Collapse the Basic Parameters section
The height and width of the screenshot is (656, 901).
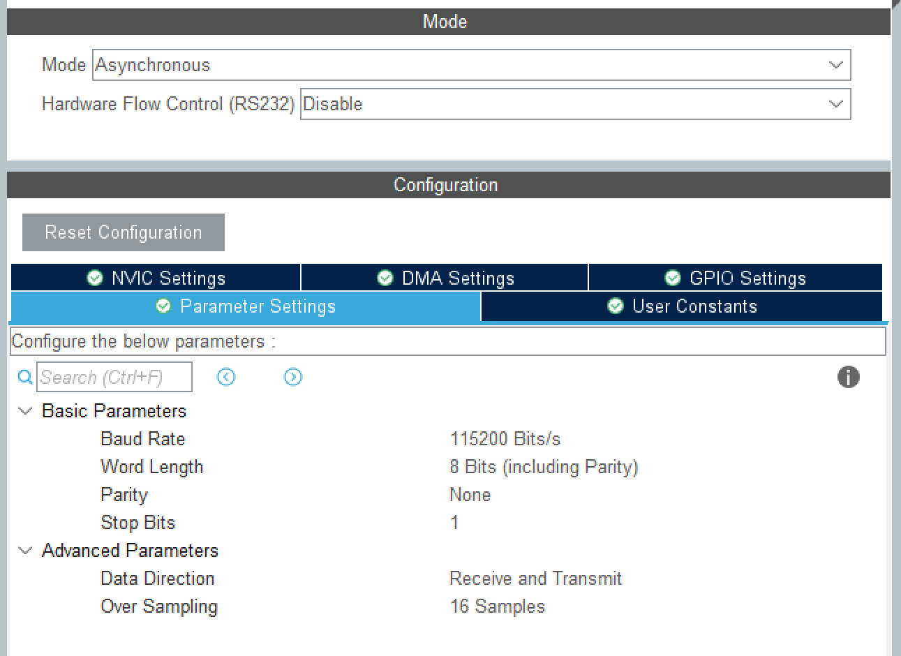tap(25, 411)
